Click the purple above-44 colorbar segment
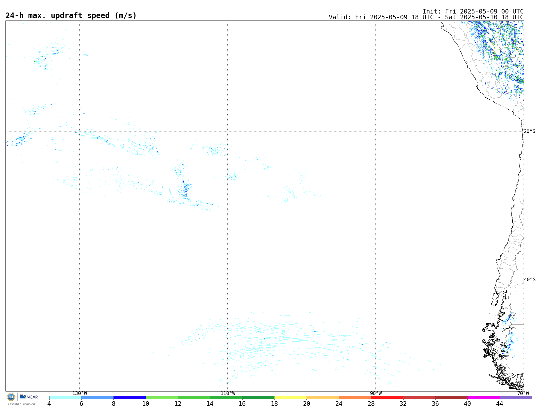Image resolution: width=540 pixels, height=407 pixels. 516,397
